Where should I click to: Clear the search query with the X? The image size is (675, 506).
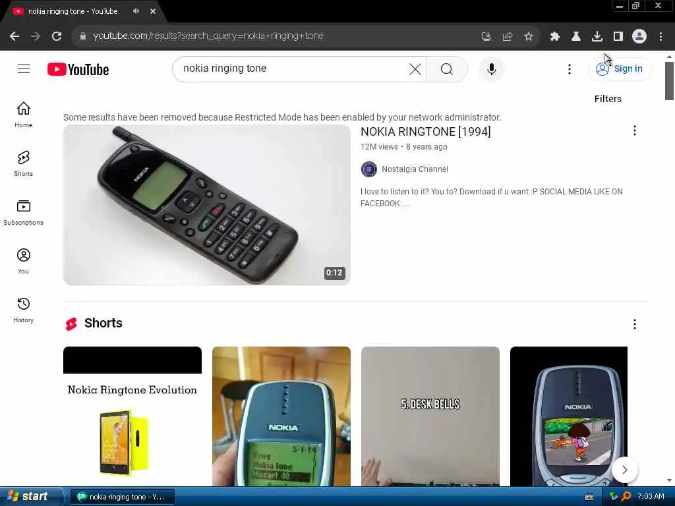(415, 69)
